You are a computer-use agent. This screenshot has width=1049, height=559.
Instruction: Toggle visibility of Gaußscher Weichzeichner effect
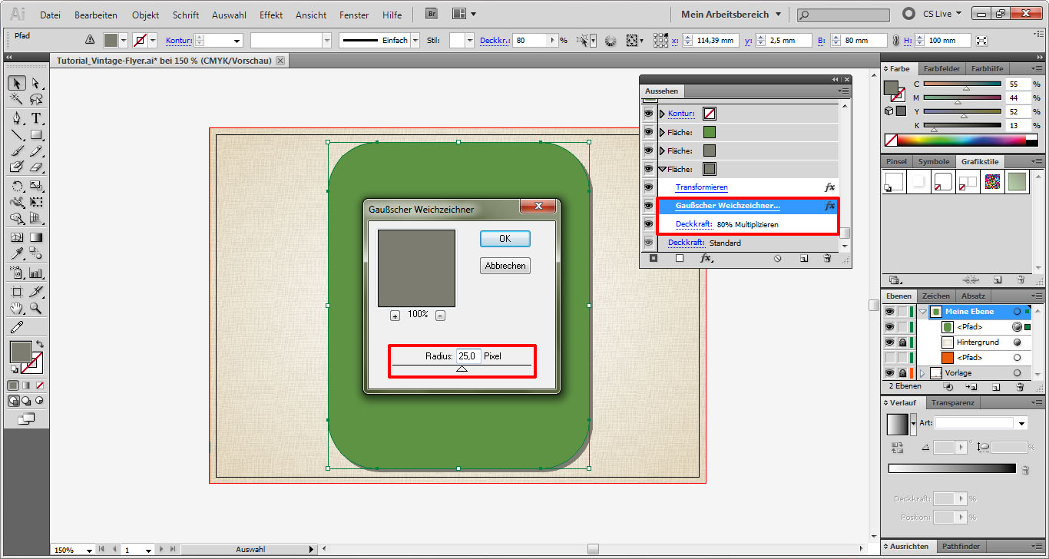(649, 206)
